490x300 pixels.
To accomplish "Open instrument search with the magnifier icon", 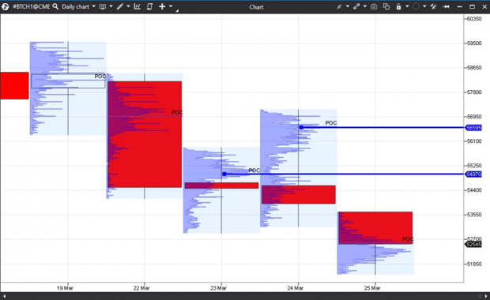I will pos(55,6).
